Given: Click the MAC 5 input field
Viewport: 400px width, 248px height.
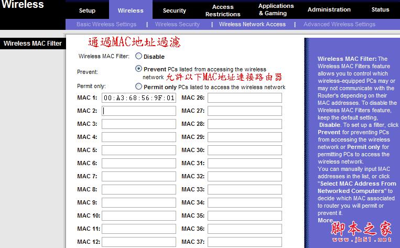Looking at the screenshot, I should (x=139, y=150).
